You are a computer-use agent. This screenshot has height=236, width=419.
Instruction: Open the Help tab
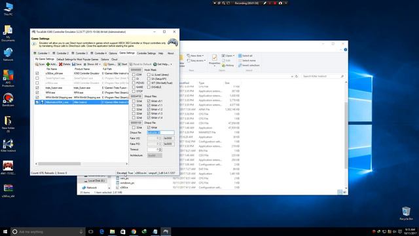tap(160, 53)
